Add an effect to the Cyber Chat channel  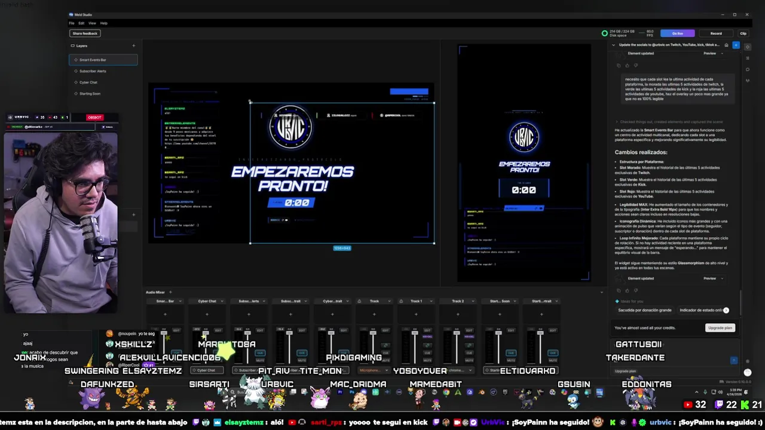pyautogui.click(x=207, y=314)
